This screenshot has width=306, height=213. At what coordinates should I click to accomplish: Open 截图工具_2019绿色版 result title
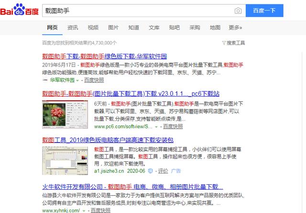pos(108,140)
